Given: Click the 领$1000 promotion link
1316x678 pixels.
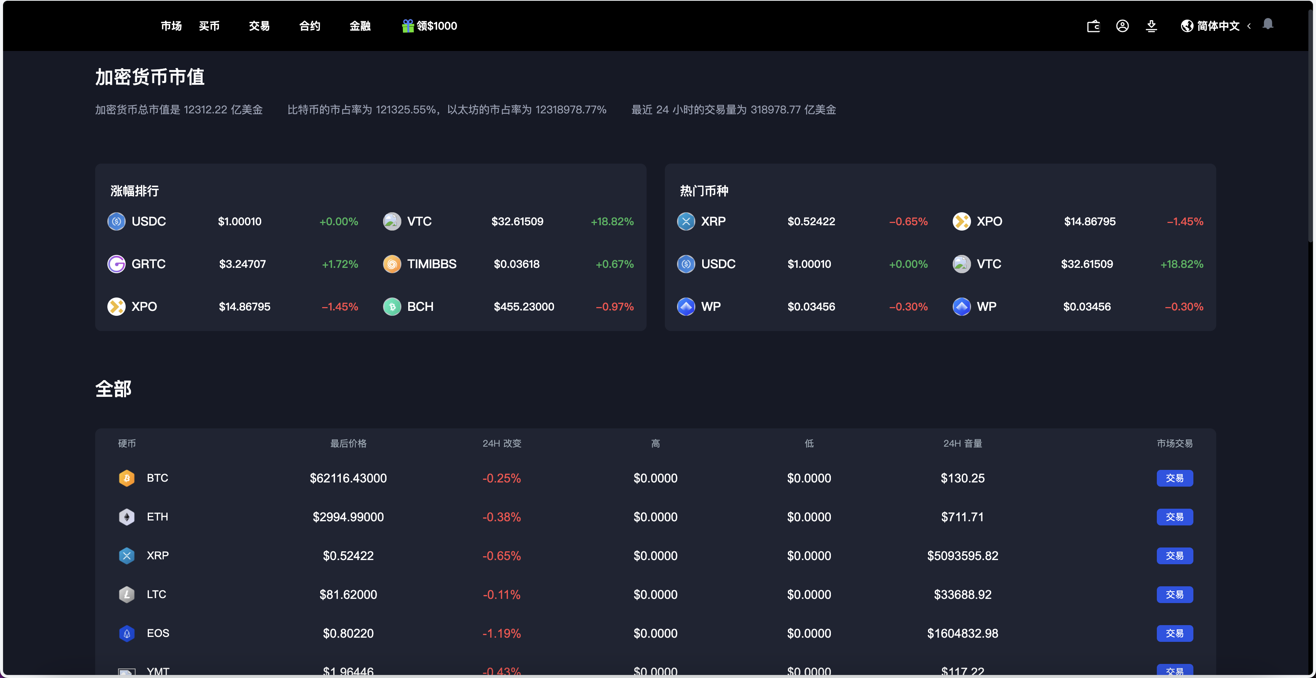Looking at the screenshot, I should [x=436, y=26].
